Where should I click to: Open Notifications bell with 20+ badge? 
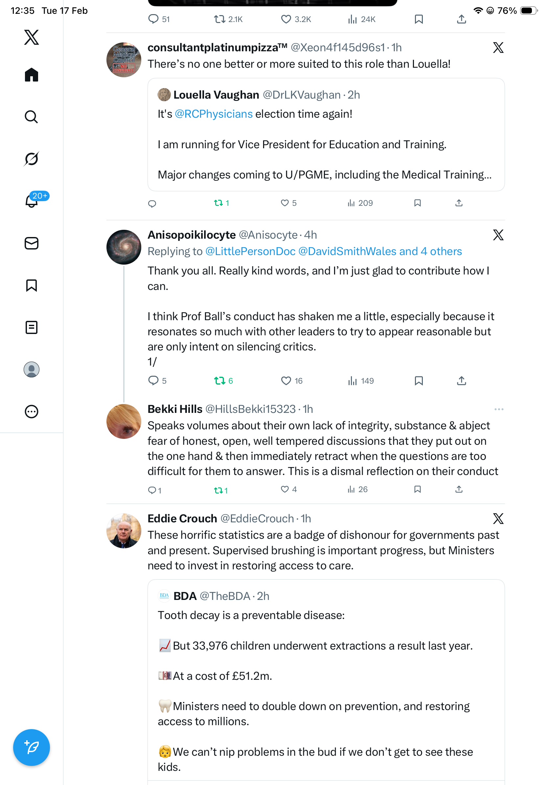click(x=32, y=201)
